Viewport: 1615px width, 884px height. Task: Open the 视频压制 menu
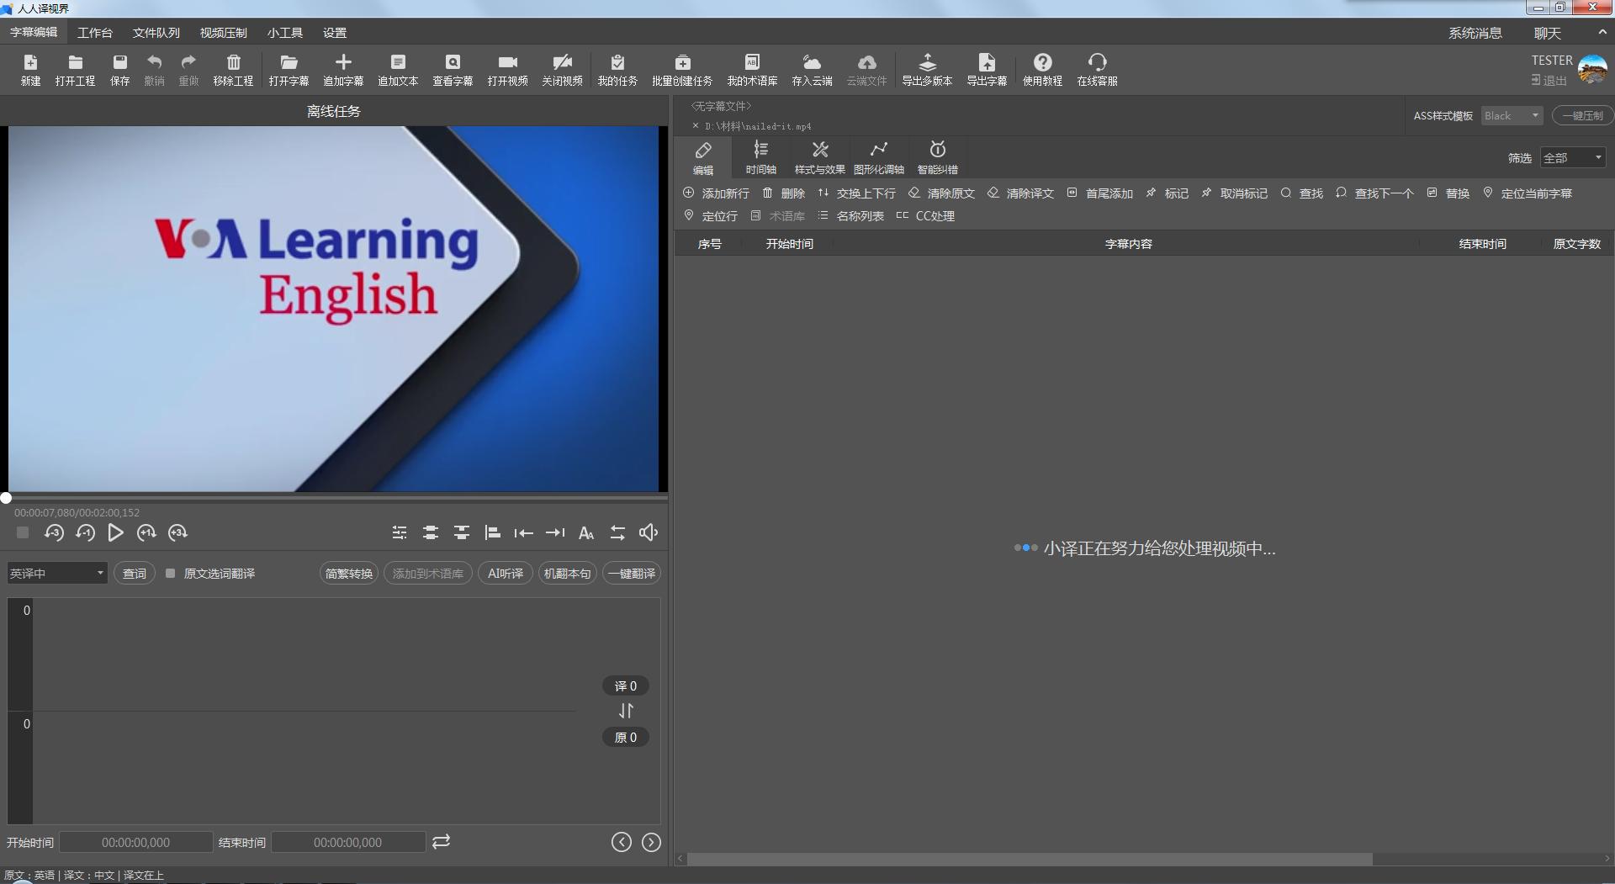pos(223,33)
